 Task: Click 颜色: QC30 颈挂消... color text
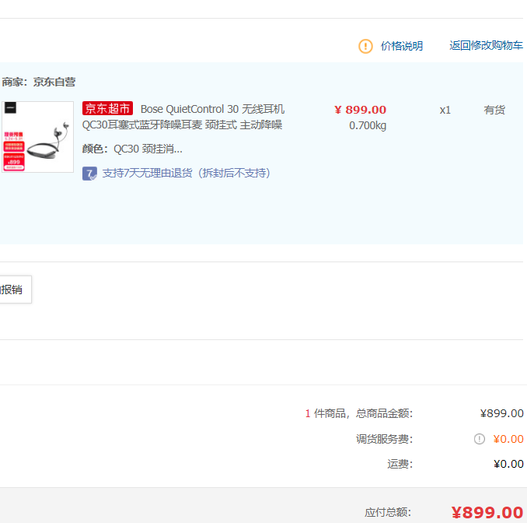coord(132,149)
